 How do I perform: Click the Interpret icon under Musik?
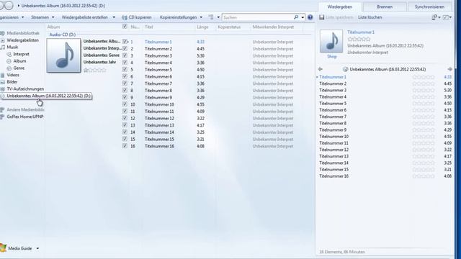coord(9,54)
